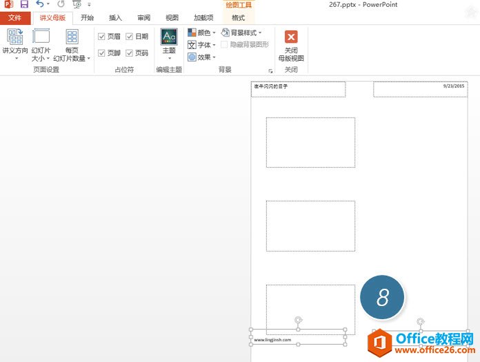
Task: Switch to the Insert (插入) tab
Action: (115, 18)
